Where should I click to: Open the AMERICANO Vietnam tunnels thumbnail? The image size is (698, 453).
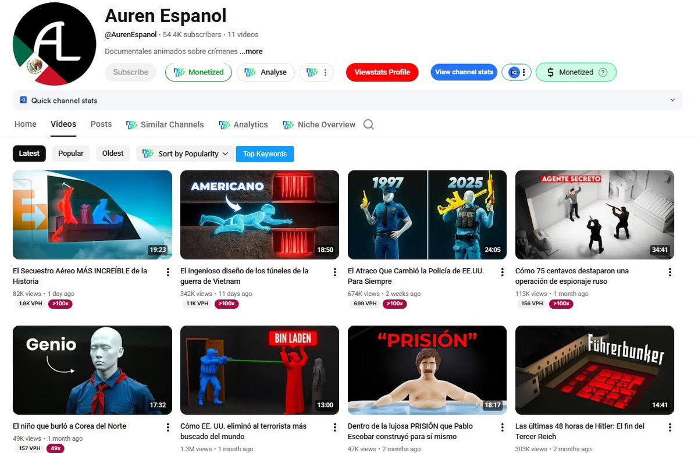point(259,215)
